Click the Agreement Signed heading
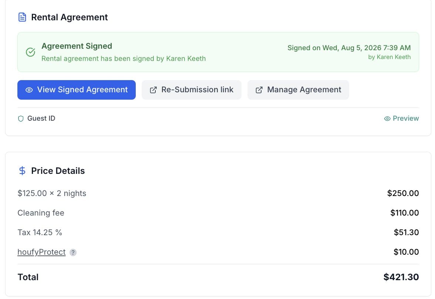 coord(77,46)
